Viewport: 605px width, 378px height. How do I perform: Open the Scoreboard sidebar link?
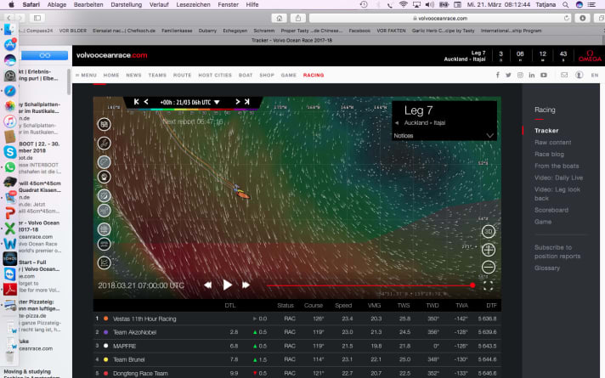tap(551, 210)
